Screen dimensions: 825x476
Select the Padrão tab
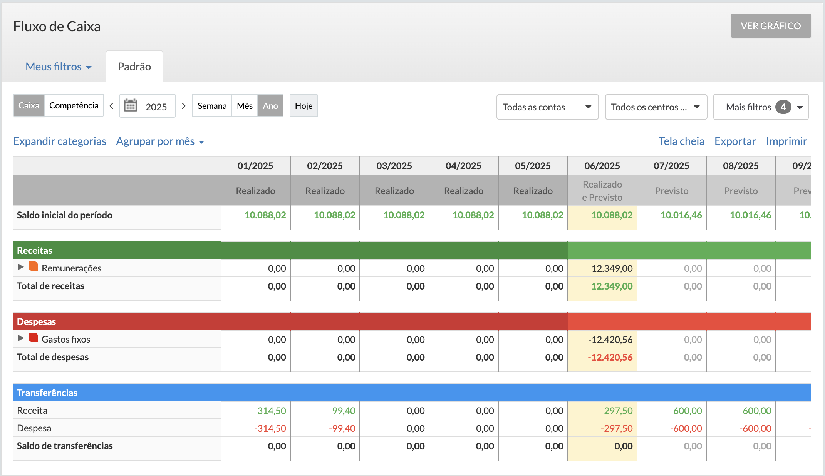(x=134, y=67)
